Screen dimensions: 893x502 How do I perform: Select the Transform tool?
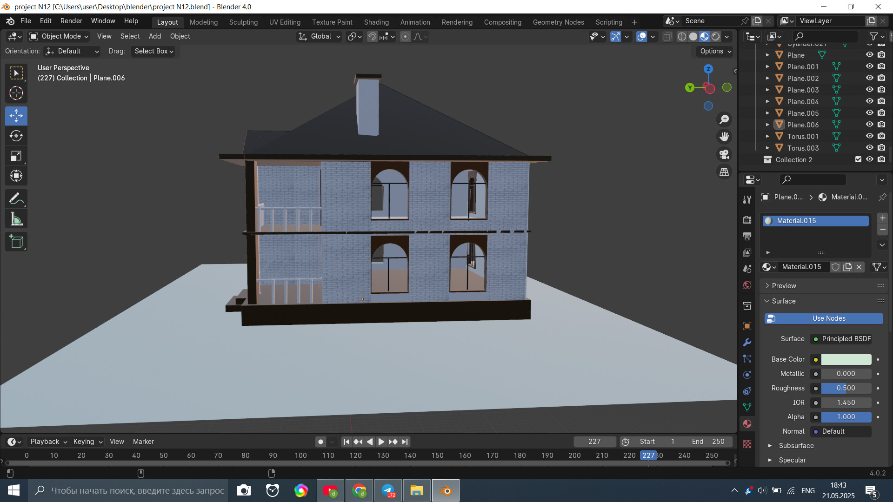[16, 176]
